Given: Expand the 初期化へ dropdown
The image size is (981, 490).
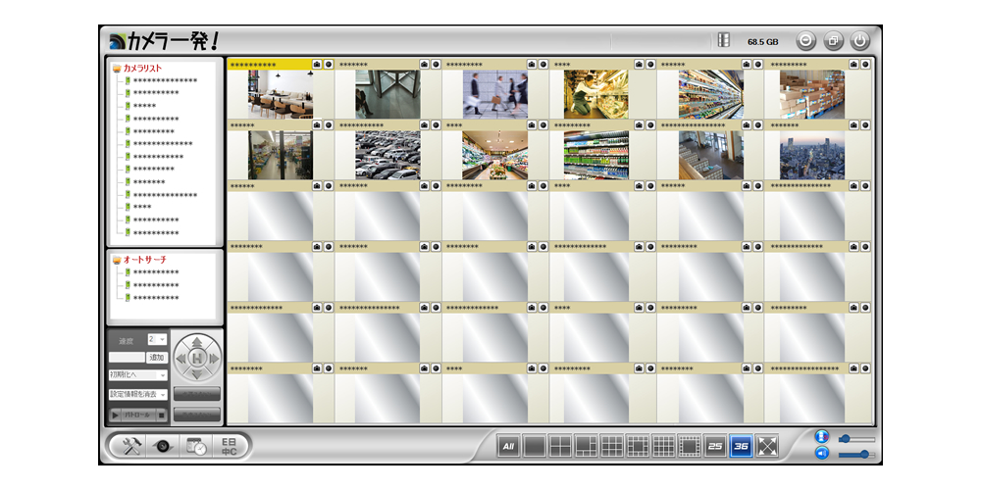Looking at the screenshot, I should pos(137,374).
